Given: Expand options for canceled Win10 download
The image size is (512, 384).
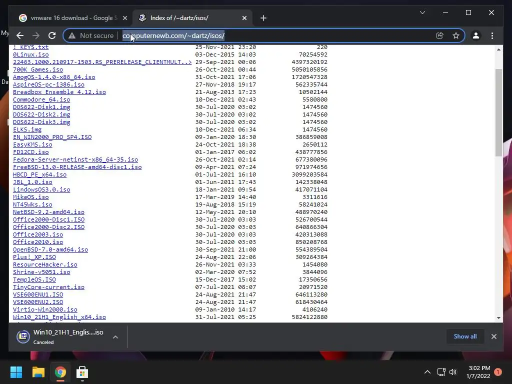Looking at the screenshot, I should (115, 337).
